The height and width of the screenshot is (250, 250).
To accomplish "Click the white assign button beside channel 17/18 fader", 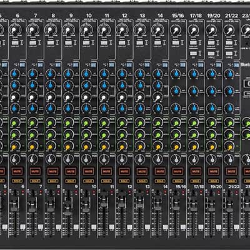I will 201,227.
